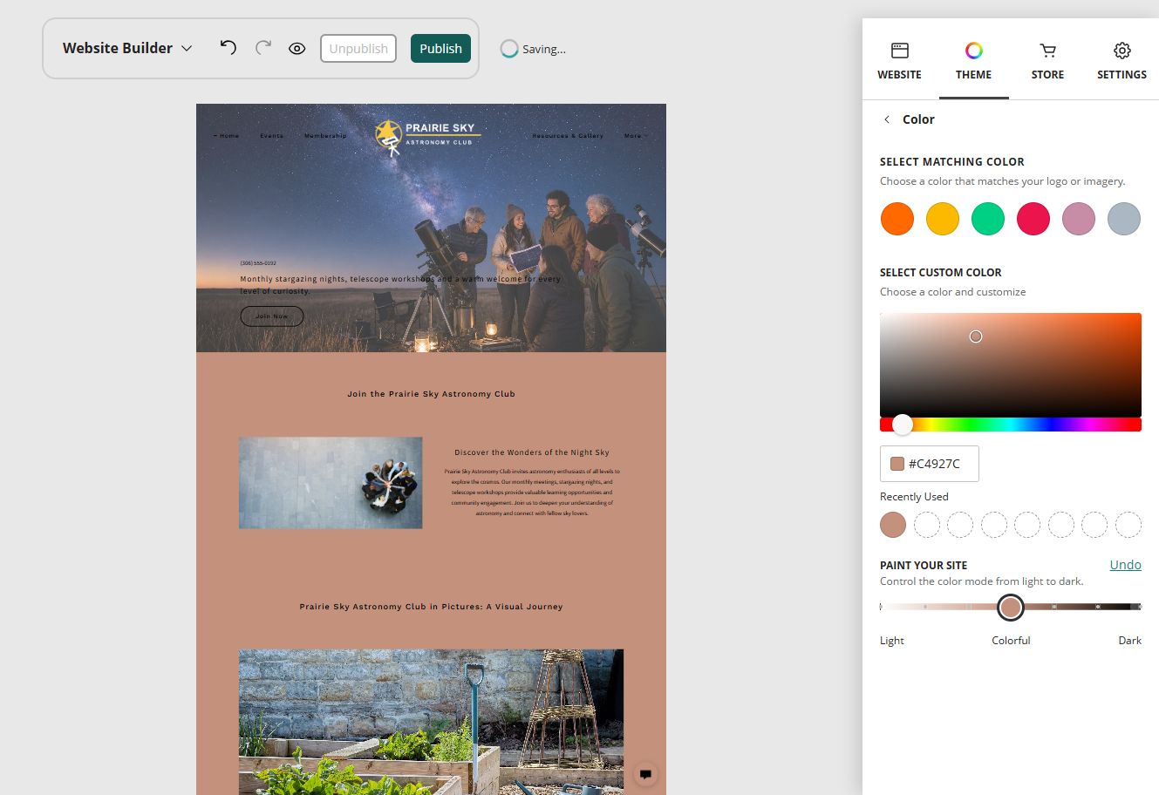
Task: Expand the More nav dropdown in preview
Action: (x=636, y=136)
